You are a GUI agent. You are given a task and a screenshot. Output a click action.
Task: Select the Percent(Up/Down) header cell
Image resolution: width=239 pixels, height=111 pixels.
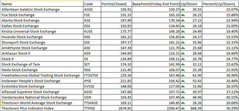click(x=220, y=4)
